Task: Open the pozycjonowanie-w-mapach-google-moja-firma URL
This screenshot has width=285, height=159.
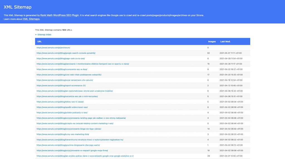Action: 72,151
